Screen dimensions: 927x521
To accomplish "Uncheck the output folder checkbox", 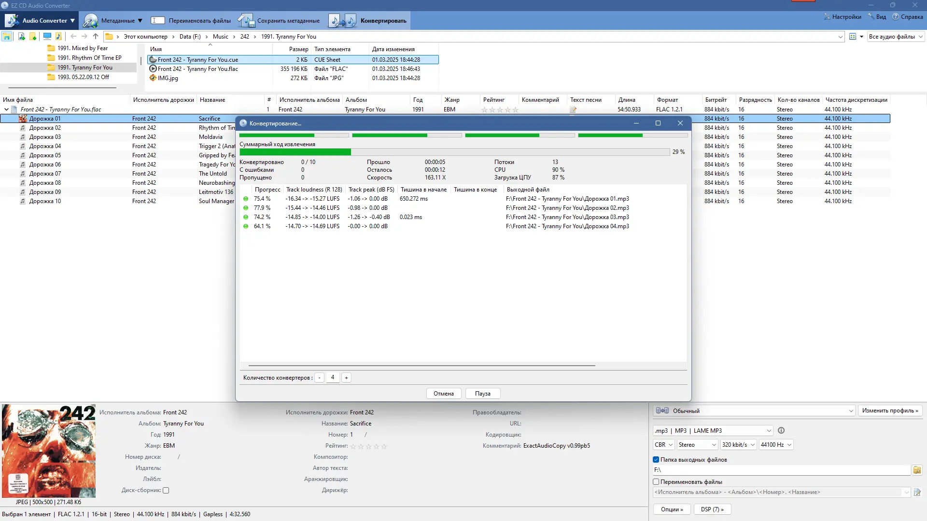I will pos(656,460).
